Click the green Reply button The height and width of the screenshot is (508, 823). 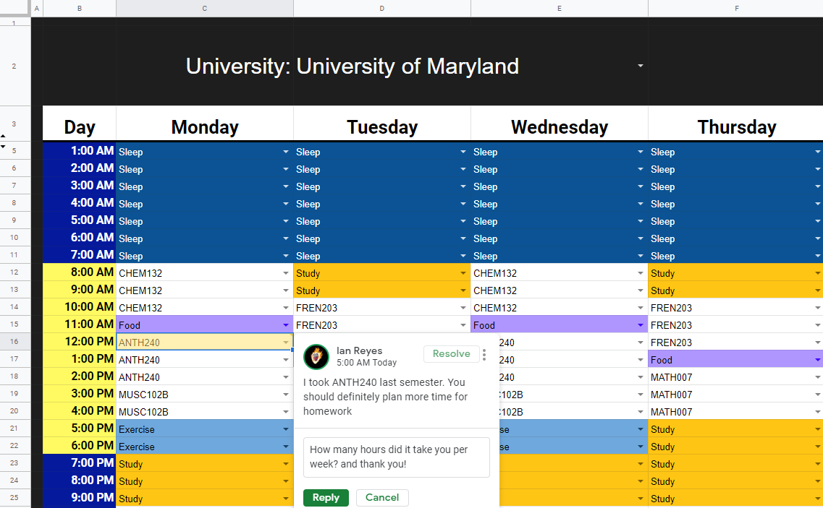tap(326, 498)
